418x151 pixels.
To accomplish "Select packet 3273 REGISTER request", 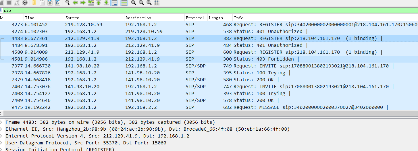I will click(x=209, y=24).
